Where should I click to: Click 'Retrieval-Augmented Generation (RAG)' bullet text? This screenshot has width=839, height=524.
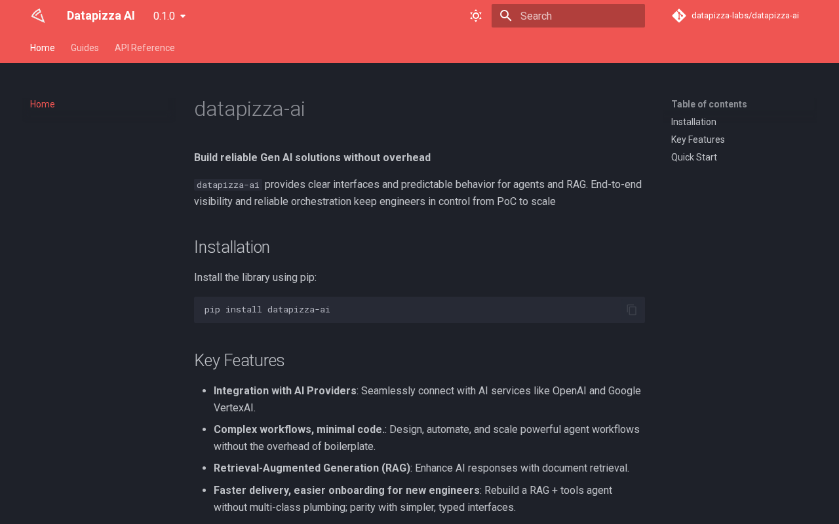point(312,468)
